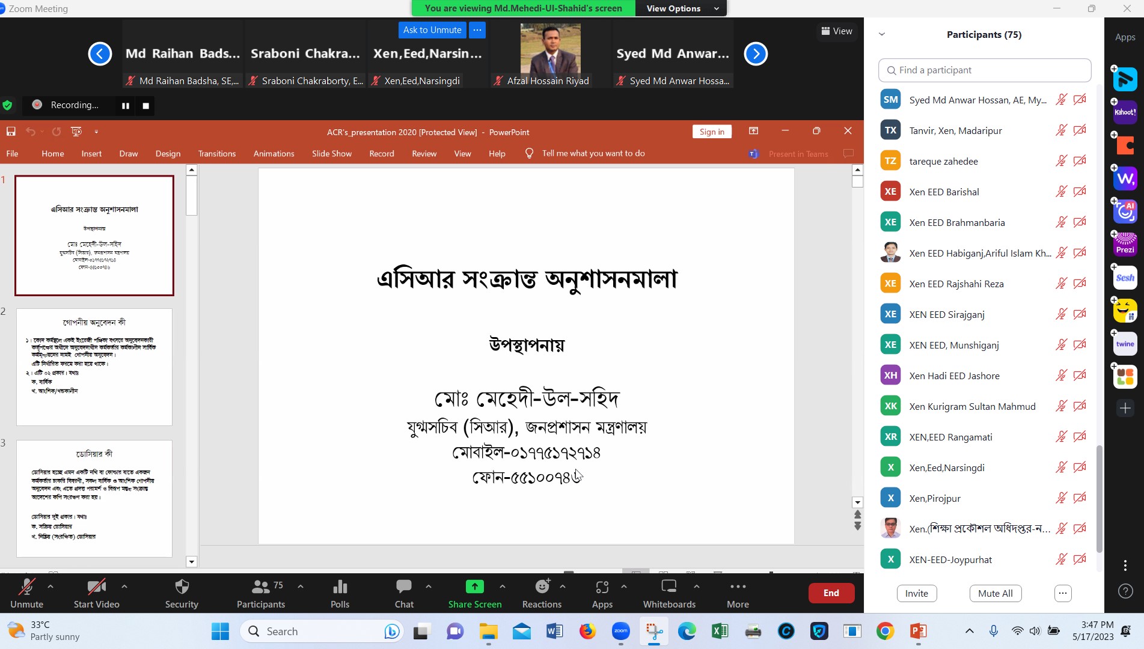Image resolution: width=1144 pixels, height=649 pixels.
Task: Toggle video icon for XEN EED Sirajganj
Action: pos(1080,314)
